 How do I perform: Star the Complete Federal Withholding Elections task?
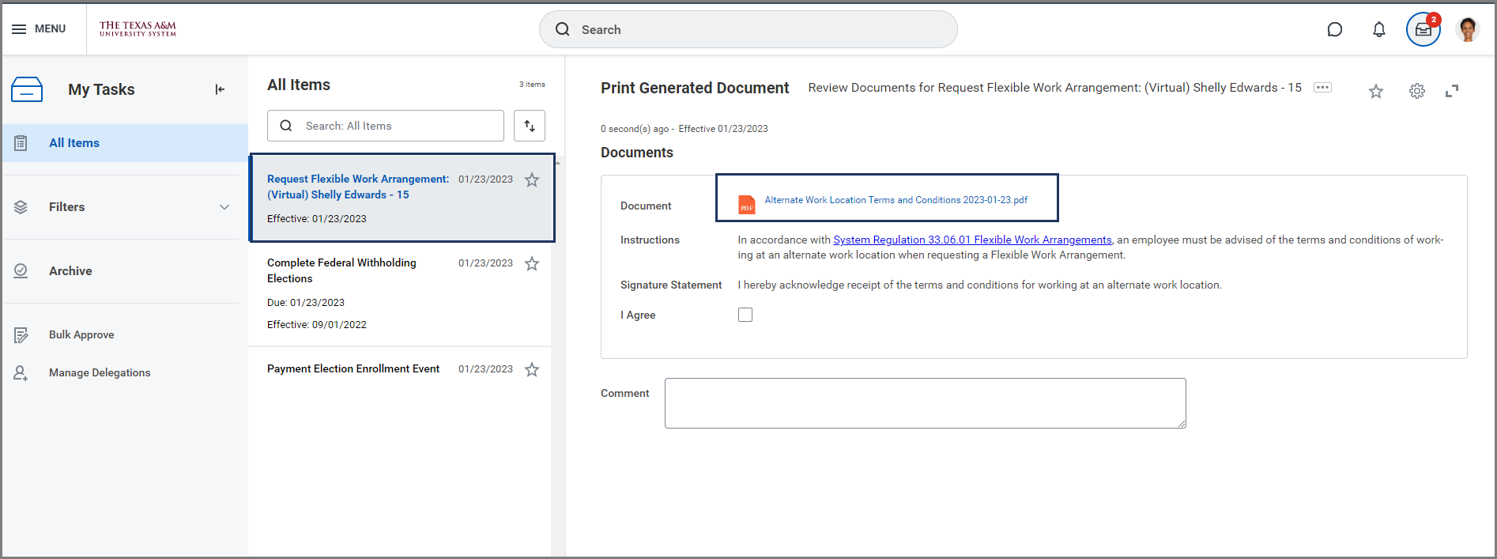coord(532,264)
